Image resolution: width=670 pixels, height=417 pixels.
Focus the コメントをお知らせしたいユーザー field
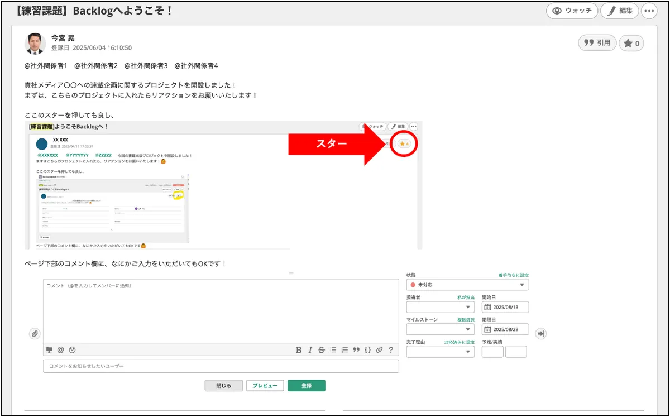tap(221, 366)
